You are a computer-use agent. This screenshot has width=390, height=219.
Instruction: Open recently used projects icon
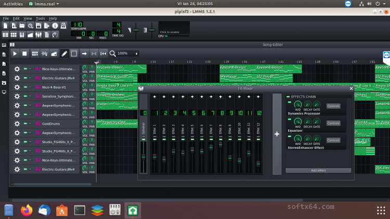click(30, 25)
